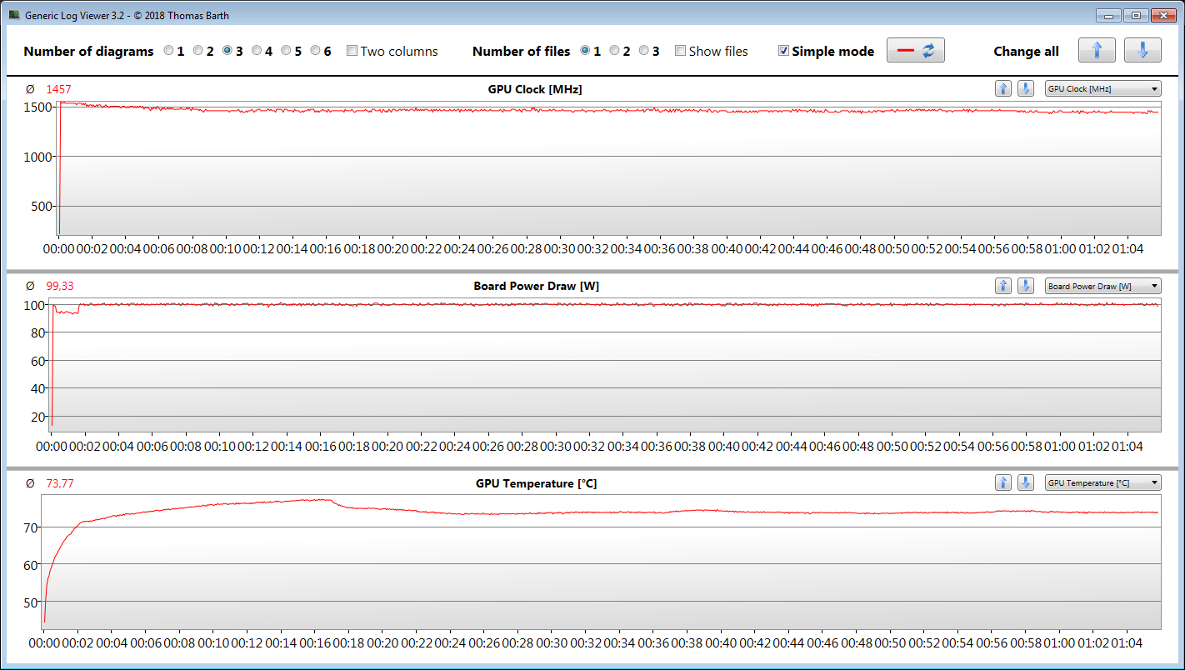Maximize the Generic Log Viewer window
This screenshot has height=670, width=1185.
pyautogui.click(x=1135, y=15)
